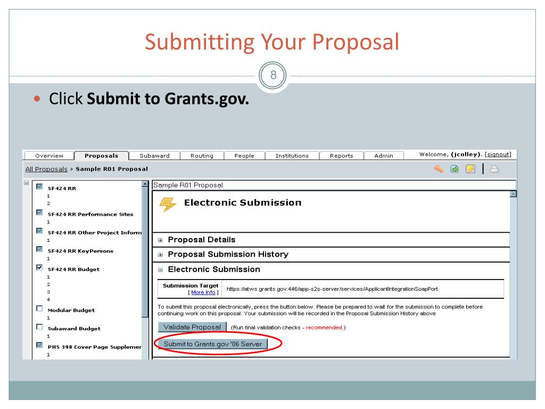Select SF424 RR Performance Sites form name
This screenshot has width=545, height=409.
[90, 214]
